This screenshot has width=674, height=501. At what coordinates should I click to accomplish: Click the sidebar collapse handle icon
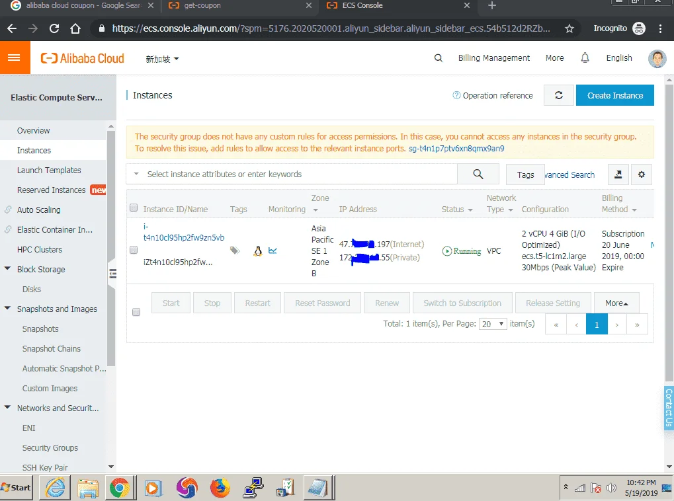[x=112, y=274]
